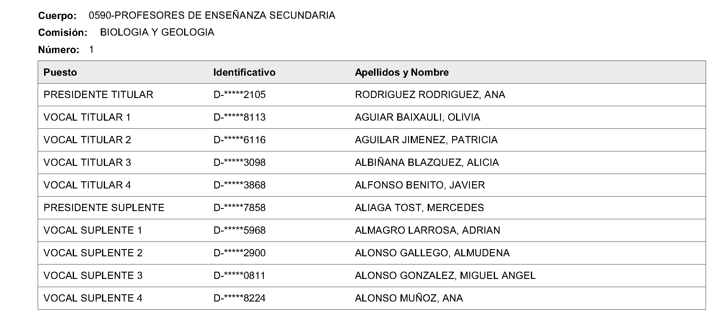This screenshot has width=728, height=316.
Task: Select the Apellidos y Nombre column header
Action: point(402,72)
